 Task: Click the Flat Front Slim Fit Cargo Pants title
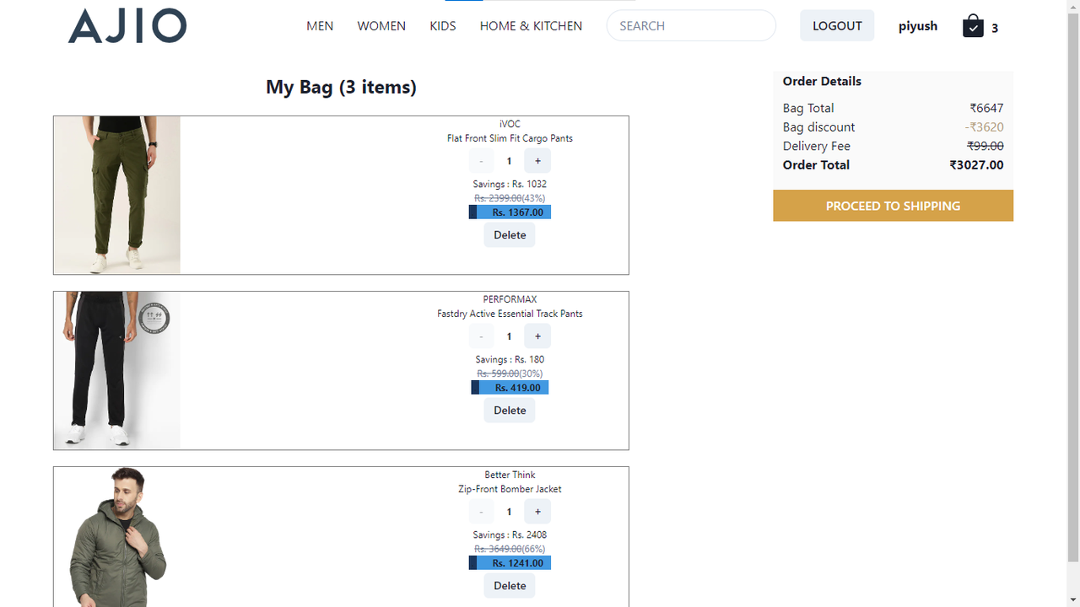(510, 138)
